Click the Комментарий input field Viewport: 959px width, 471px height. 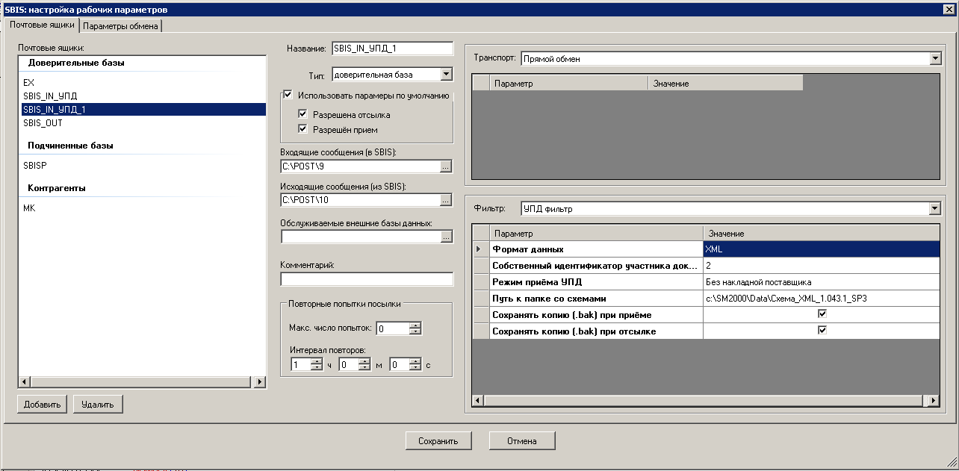(367, 279)
